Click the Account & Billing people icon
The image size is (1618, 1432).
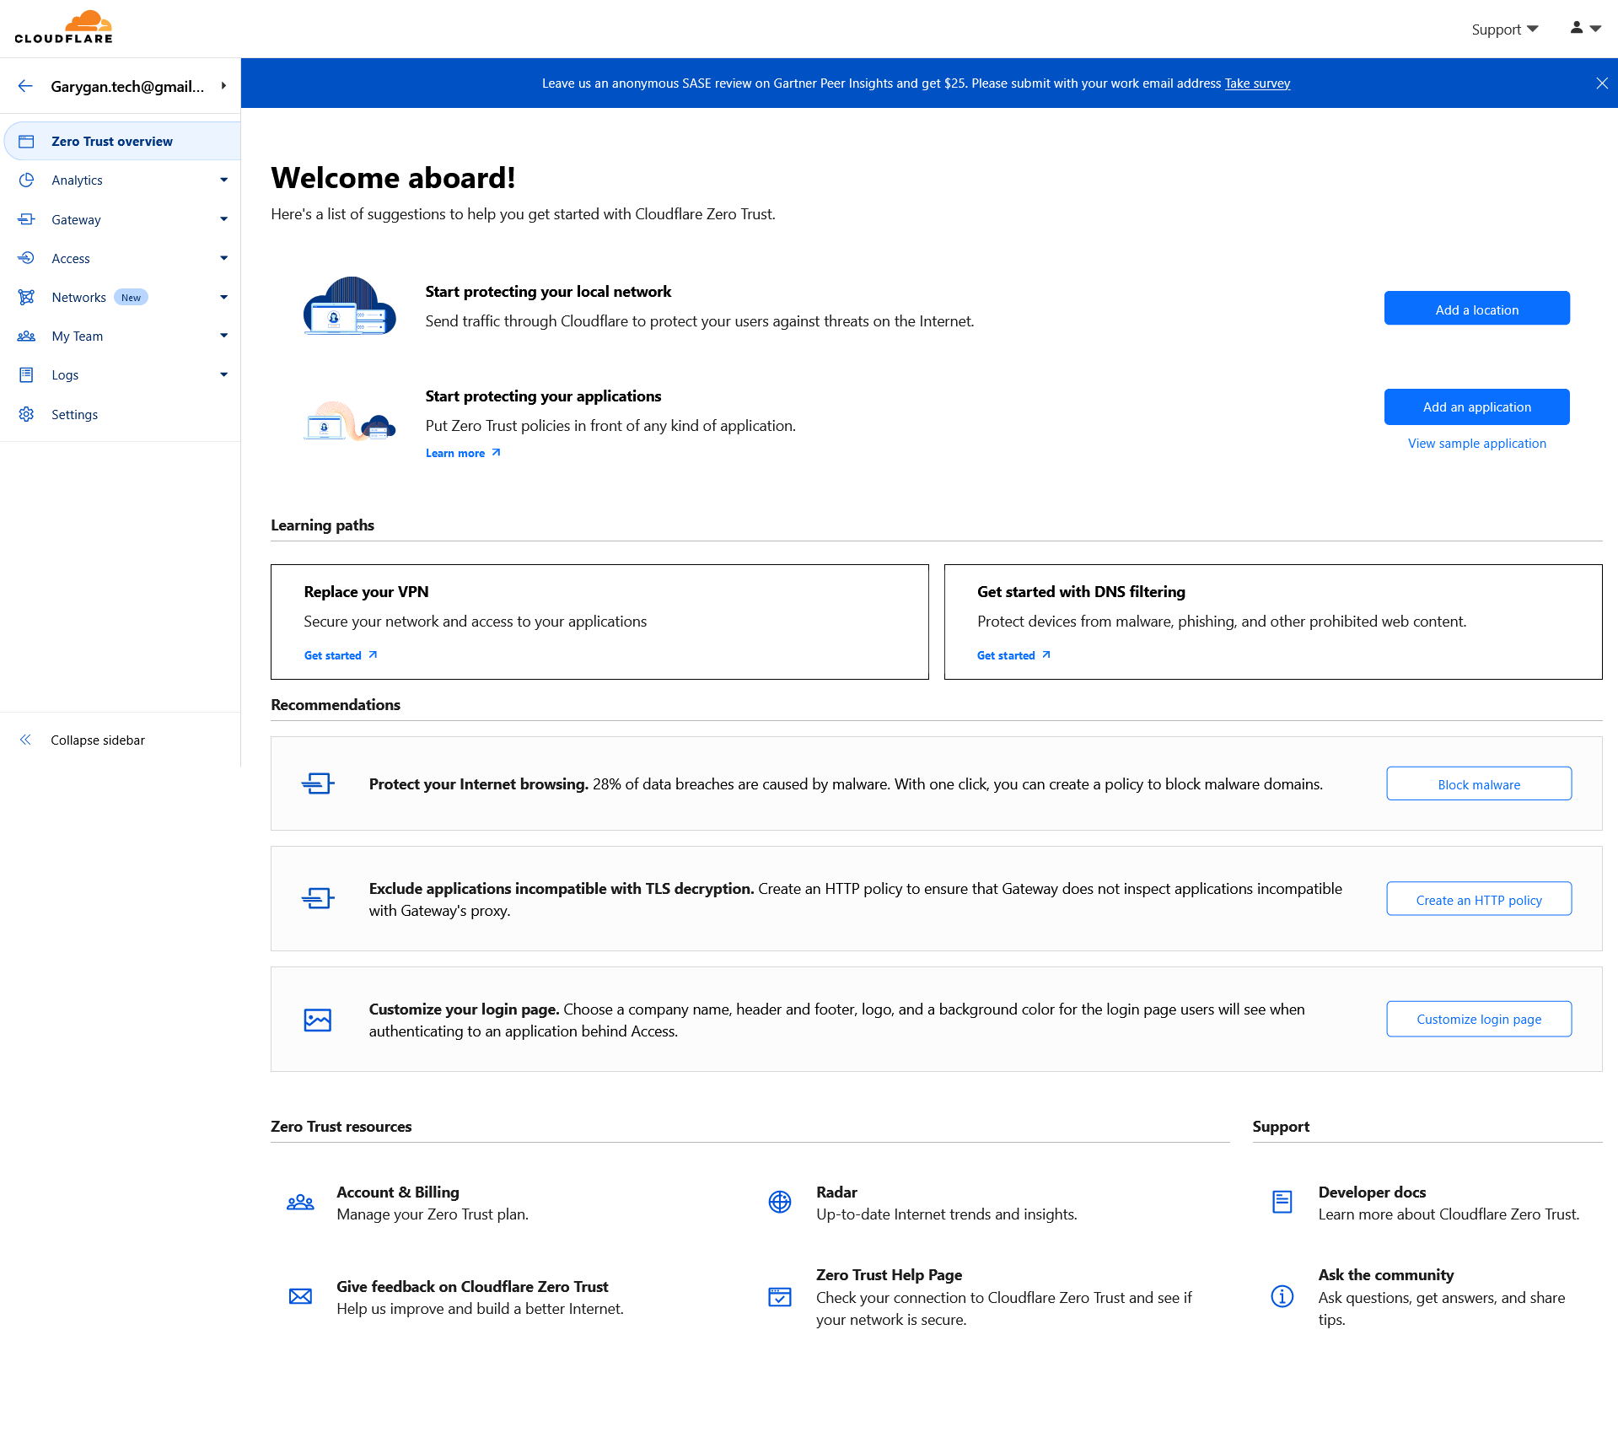300,1202
